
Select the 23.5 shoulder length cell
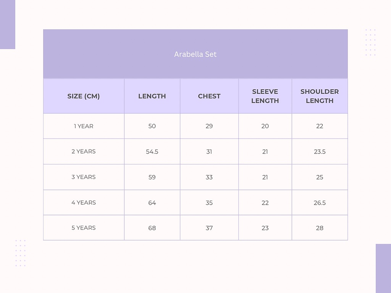[x=320, y=151]
